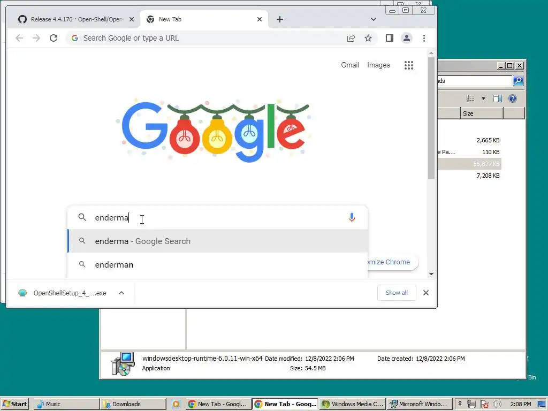Click the Chrome page vertical scrollbar thumb
Viewport: 548px width, 411px height.
[x=431, y=118]
